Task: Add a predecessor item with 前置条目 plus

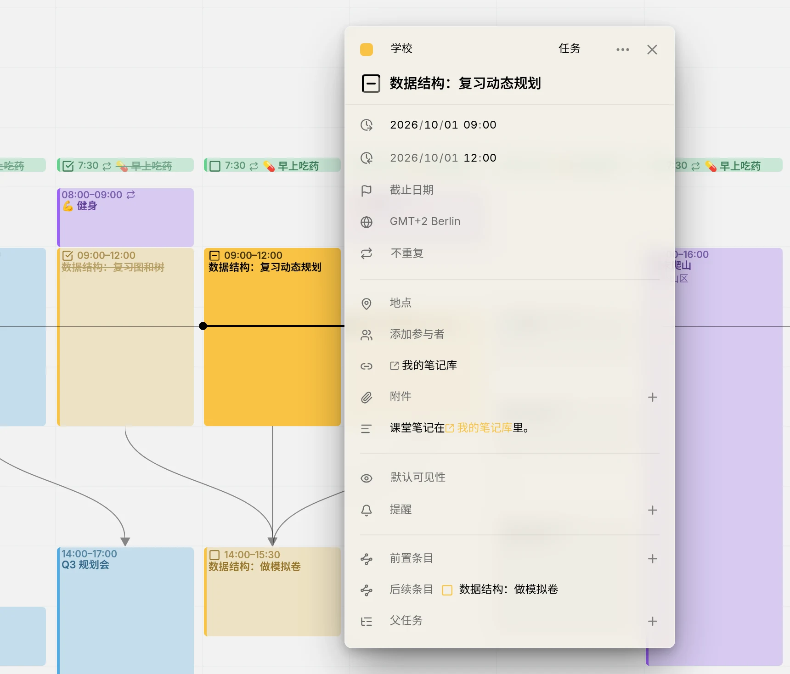Action: pos(653,559)
